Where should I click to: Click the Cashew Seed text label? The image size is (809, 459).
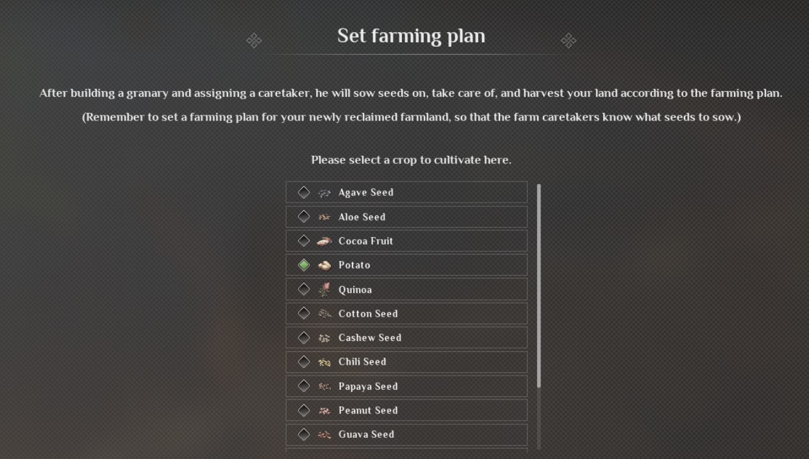[370, 338]
